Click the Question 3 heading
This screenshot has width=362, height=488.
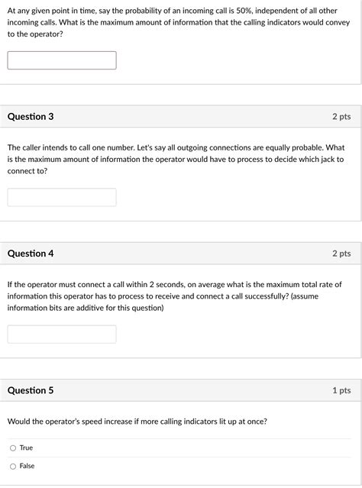(x=31, y=116)
